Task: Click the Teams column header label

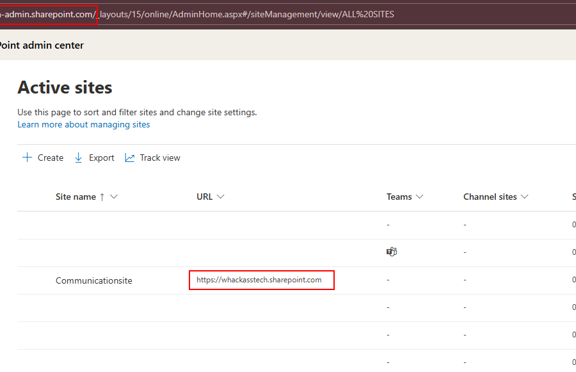Action: (x=399, y=197)
